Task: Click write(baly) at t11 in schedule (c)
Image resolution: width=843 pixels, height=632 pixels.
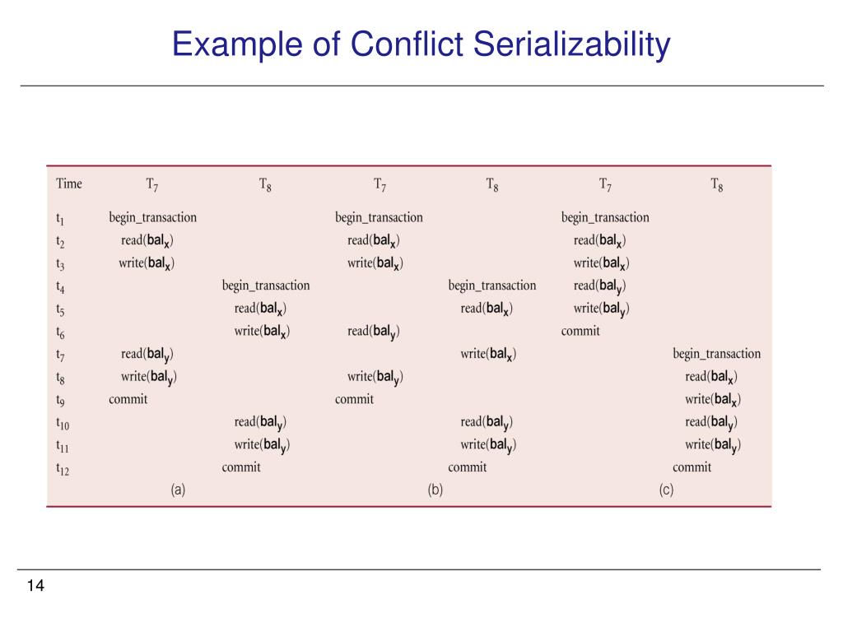Action: point(713,445)
